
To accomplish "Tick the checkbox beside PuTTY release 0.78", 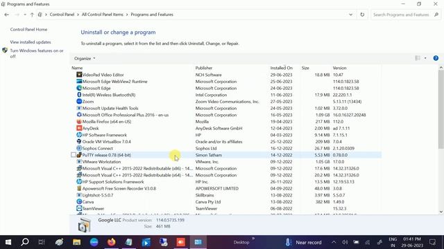I will tap(74, 155).
